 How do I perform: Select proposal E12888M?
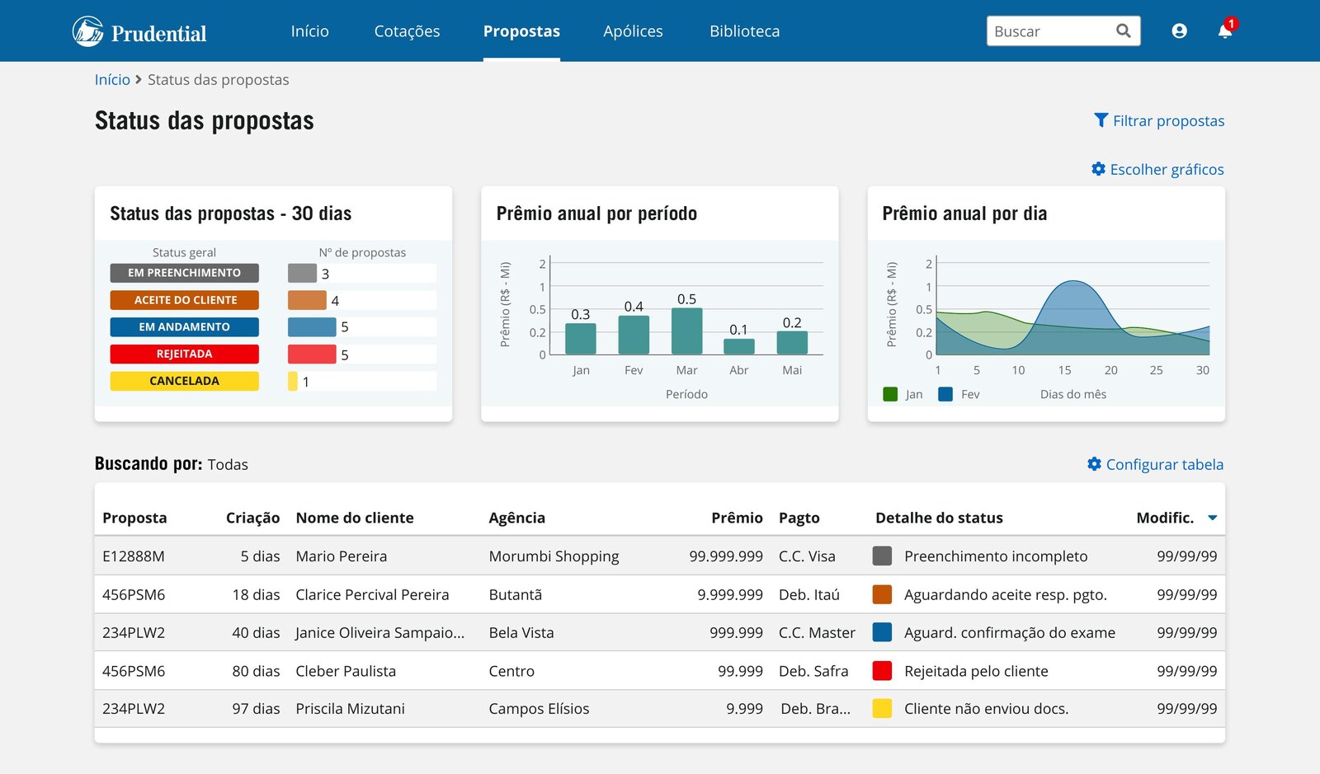(134, 556)
